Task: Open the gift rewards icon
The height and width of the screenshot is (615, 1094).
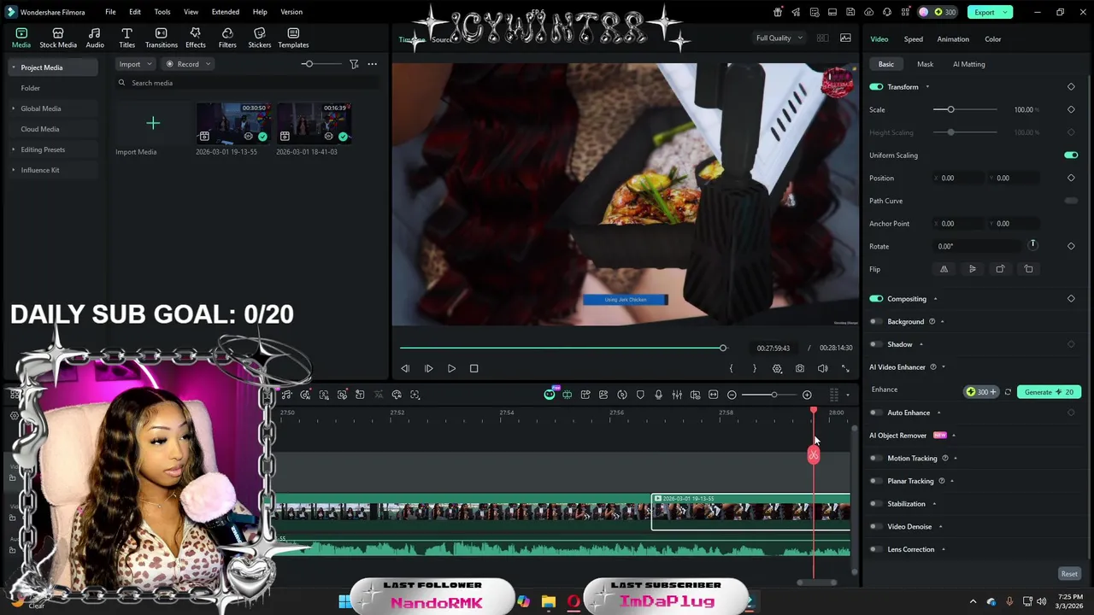Action: (778, 12)
